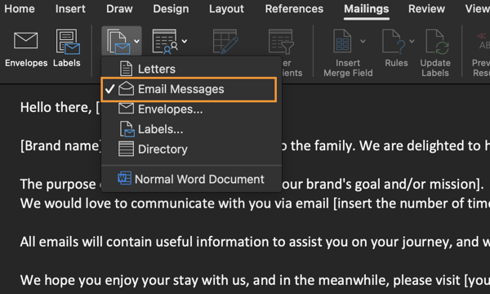Click the "The purpose" text in document
490x294 pixels.
click(x=58, y=185)
